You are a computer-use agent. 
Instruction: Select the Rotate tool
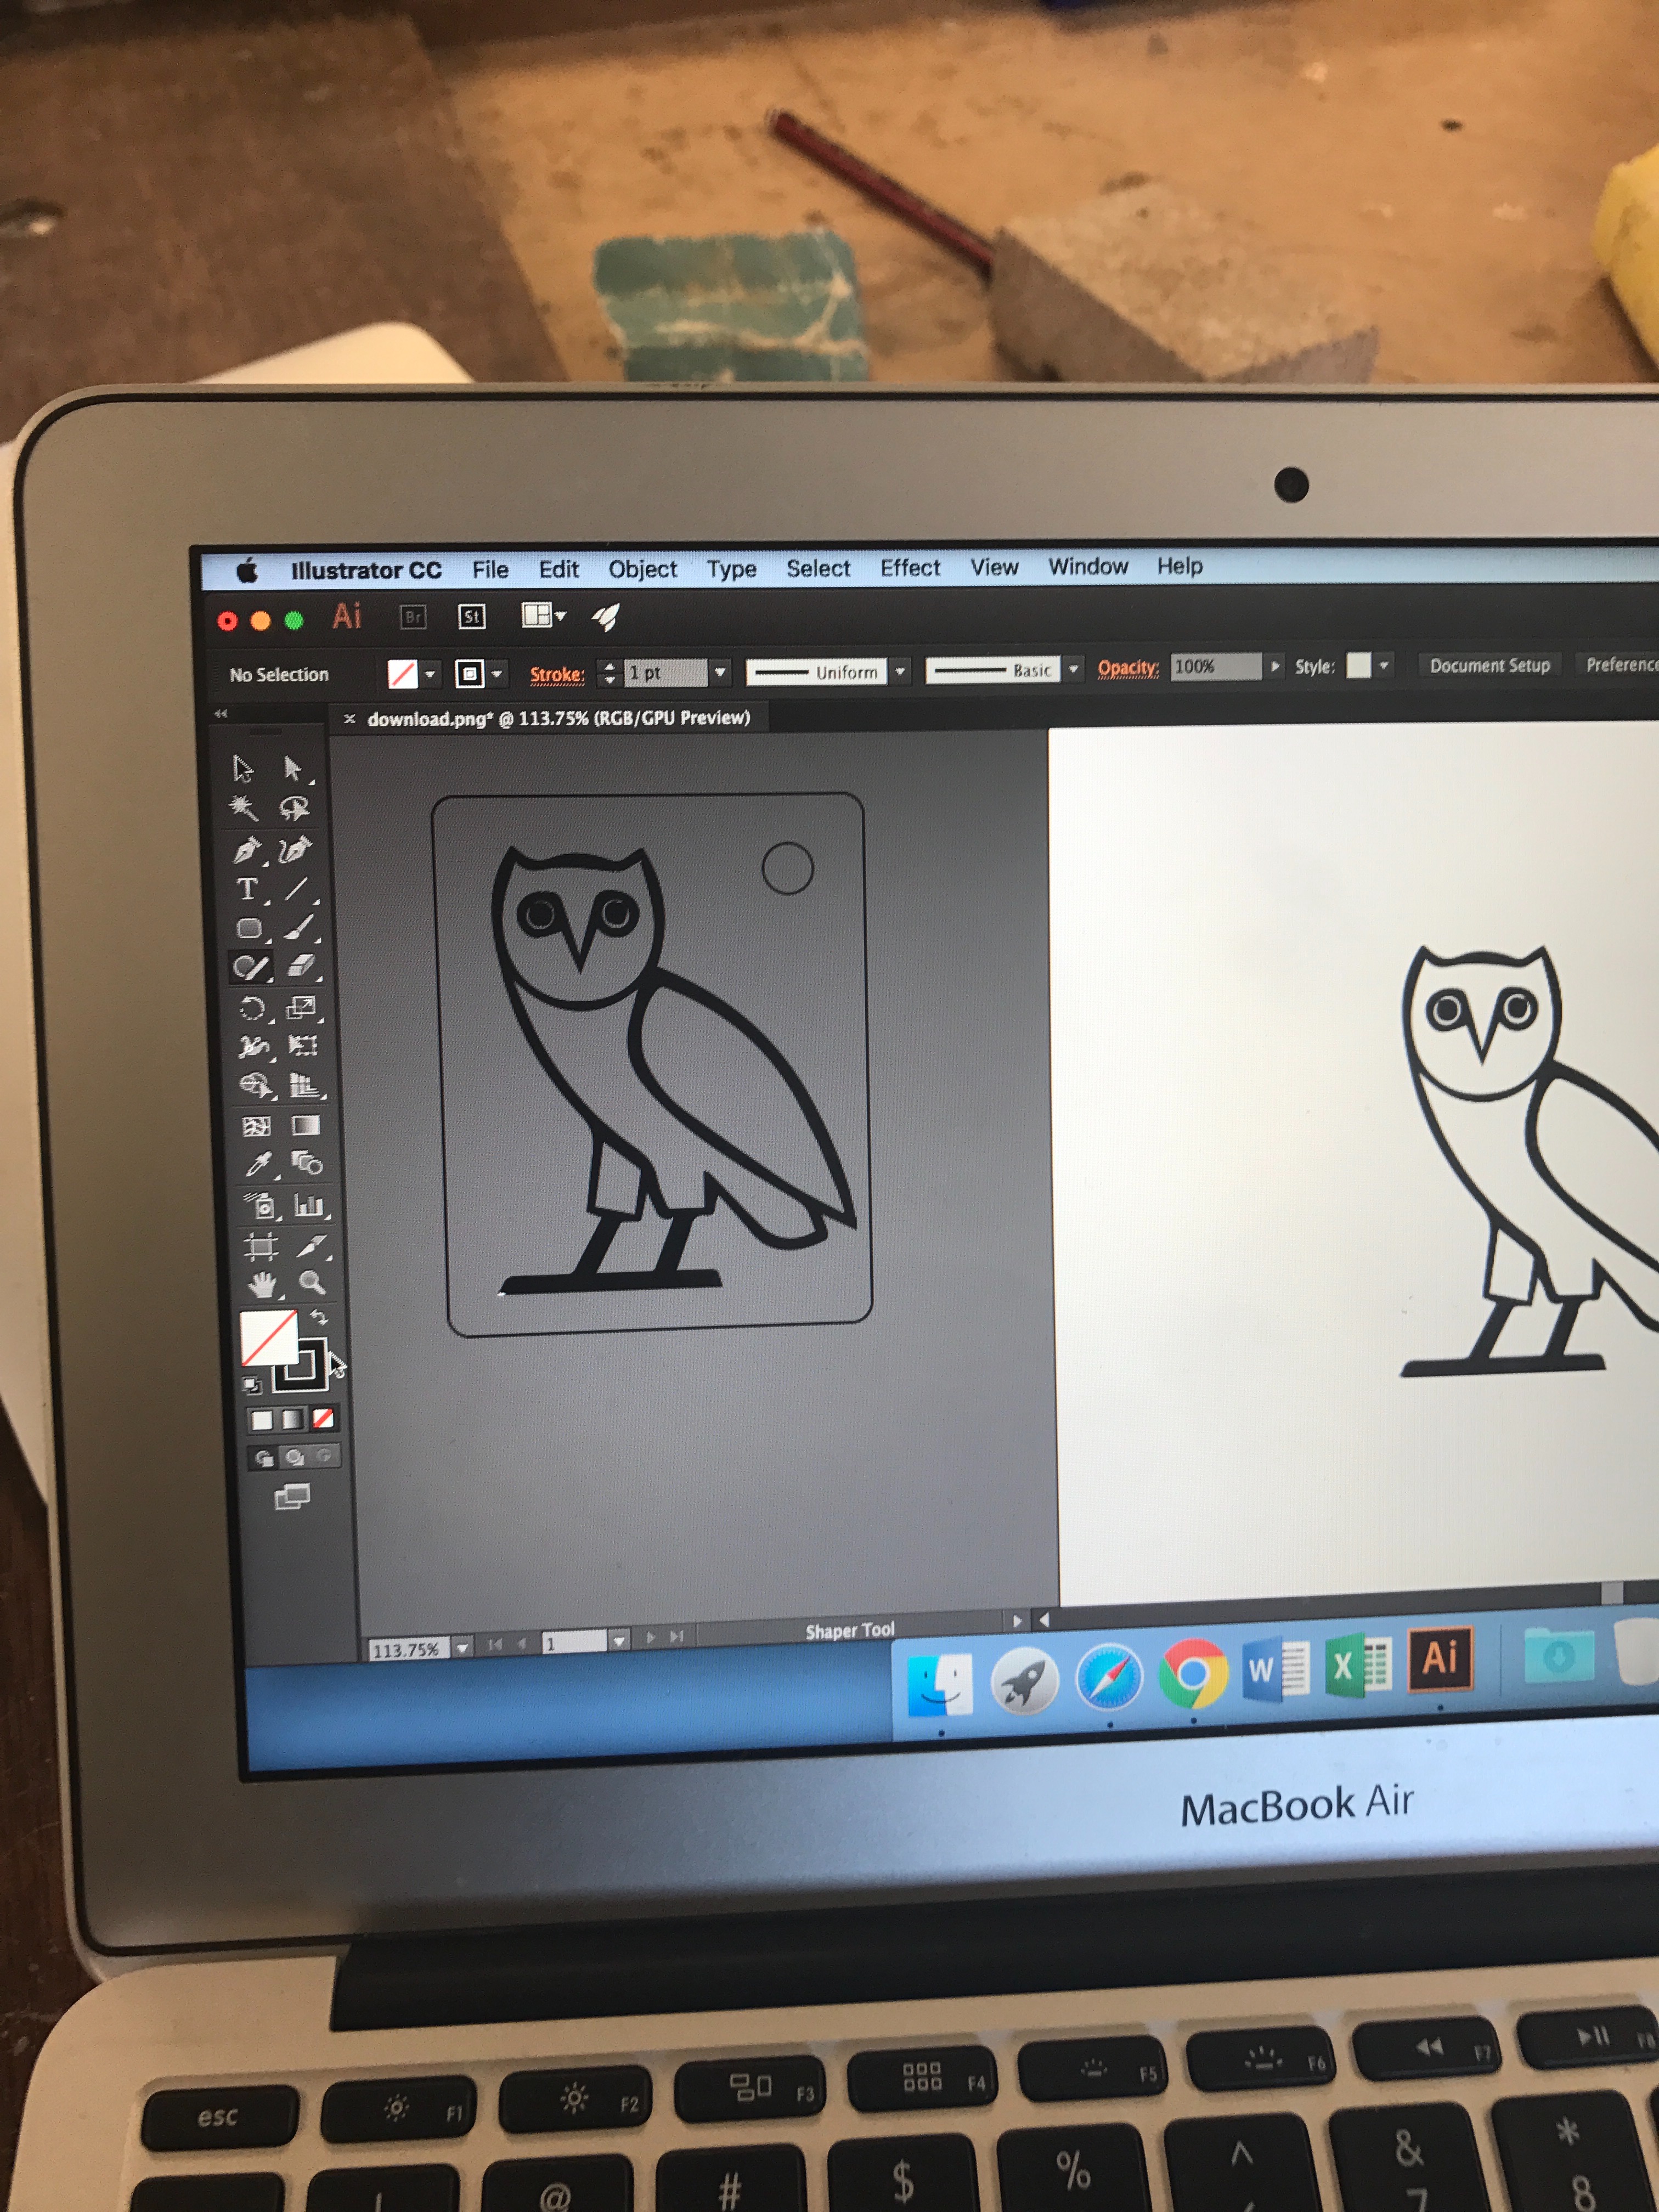252,1007
